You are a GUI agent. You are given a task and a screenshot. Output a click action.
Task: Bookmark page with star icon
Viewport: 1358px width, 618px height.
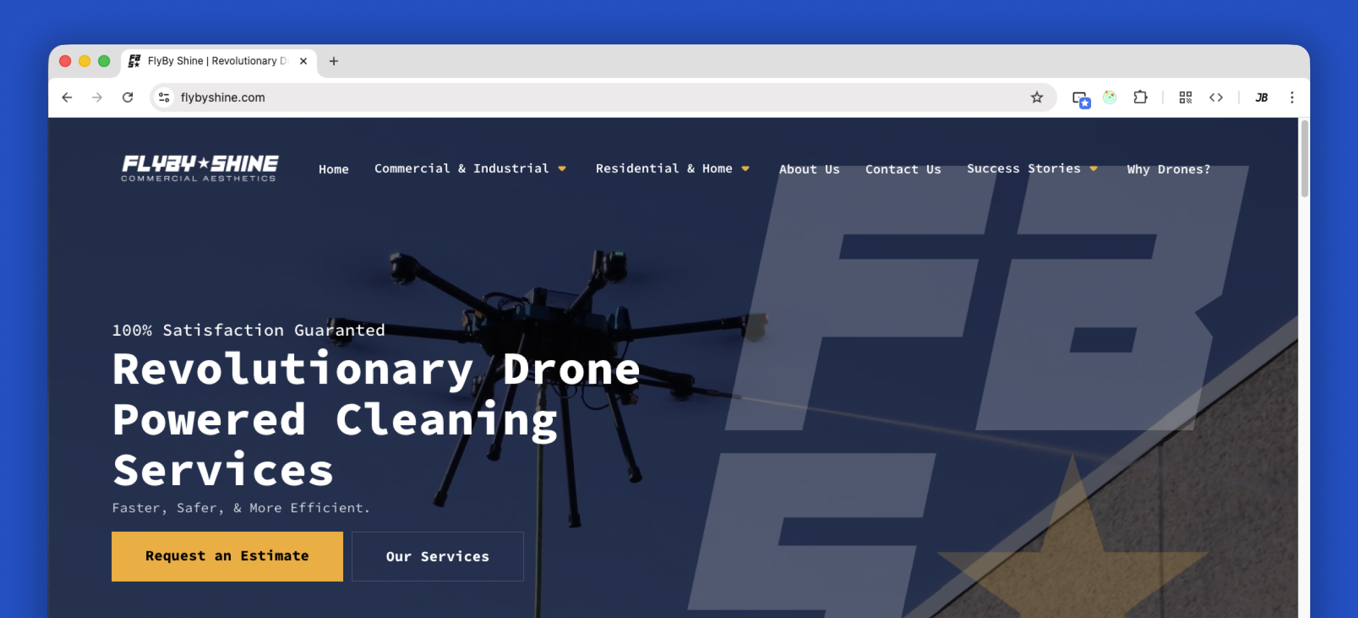[x=1037, y=97]
